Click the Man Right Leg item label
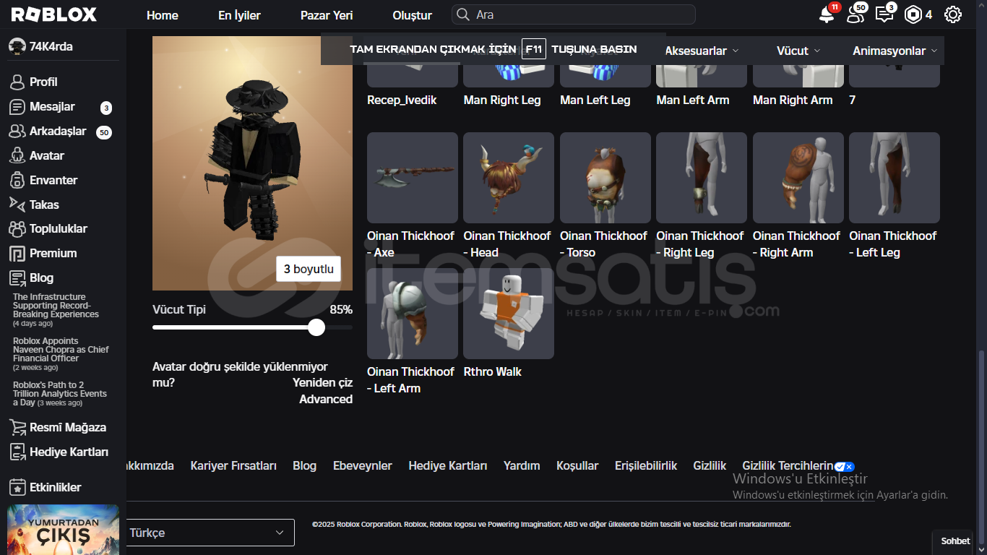Screen dimensions: 987x555 click(x=502, y=100)
